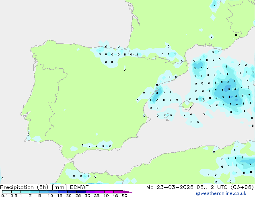The width and height of the screenshot is (255, 197).
Task: Click the legend value '25'
Action: point(78,195)
